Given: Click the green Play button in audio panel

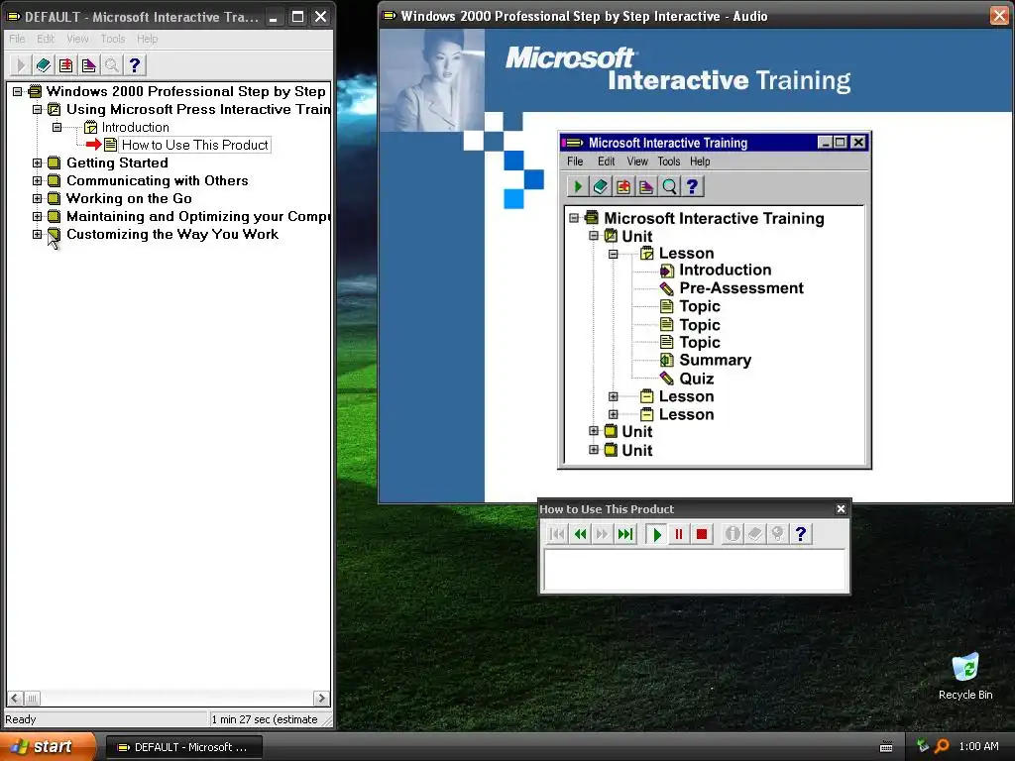Looking at the screenshot, I should pos(657,534).
